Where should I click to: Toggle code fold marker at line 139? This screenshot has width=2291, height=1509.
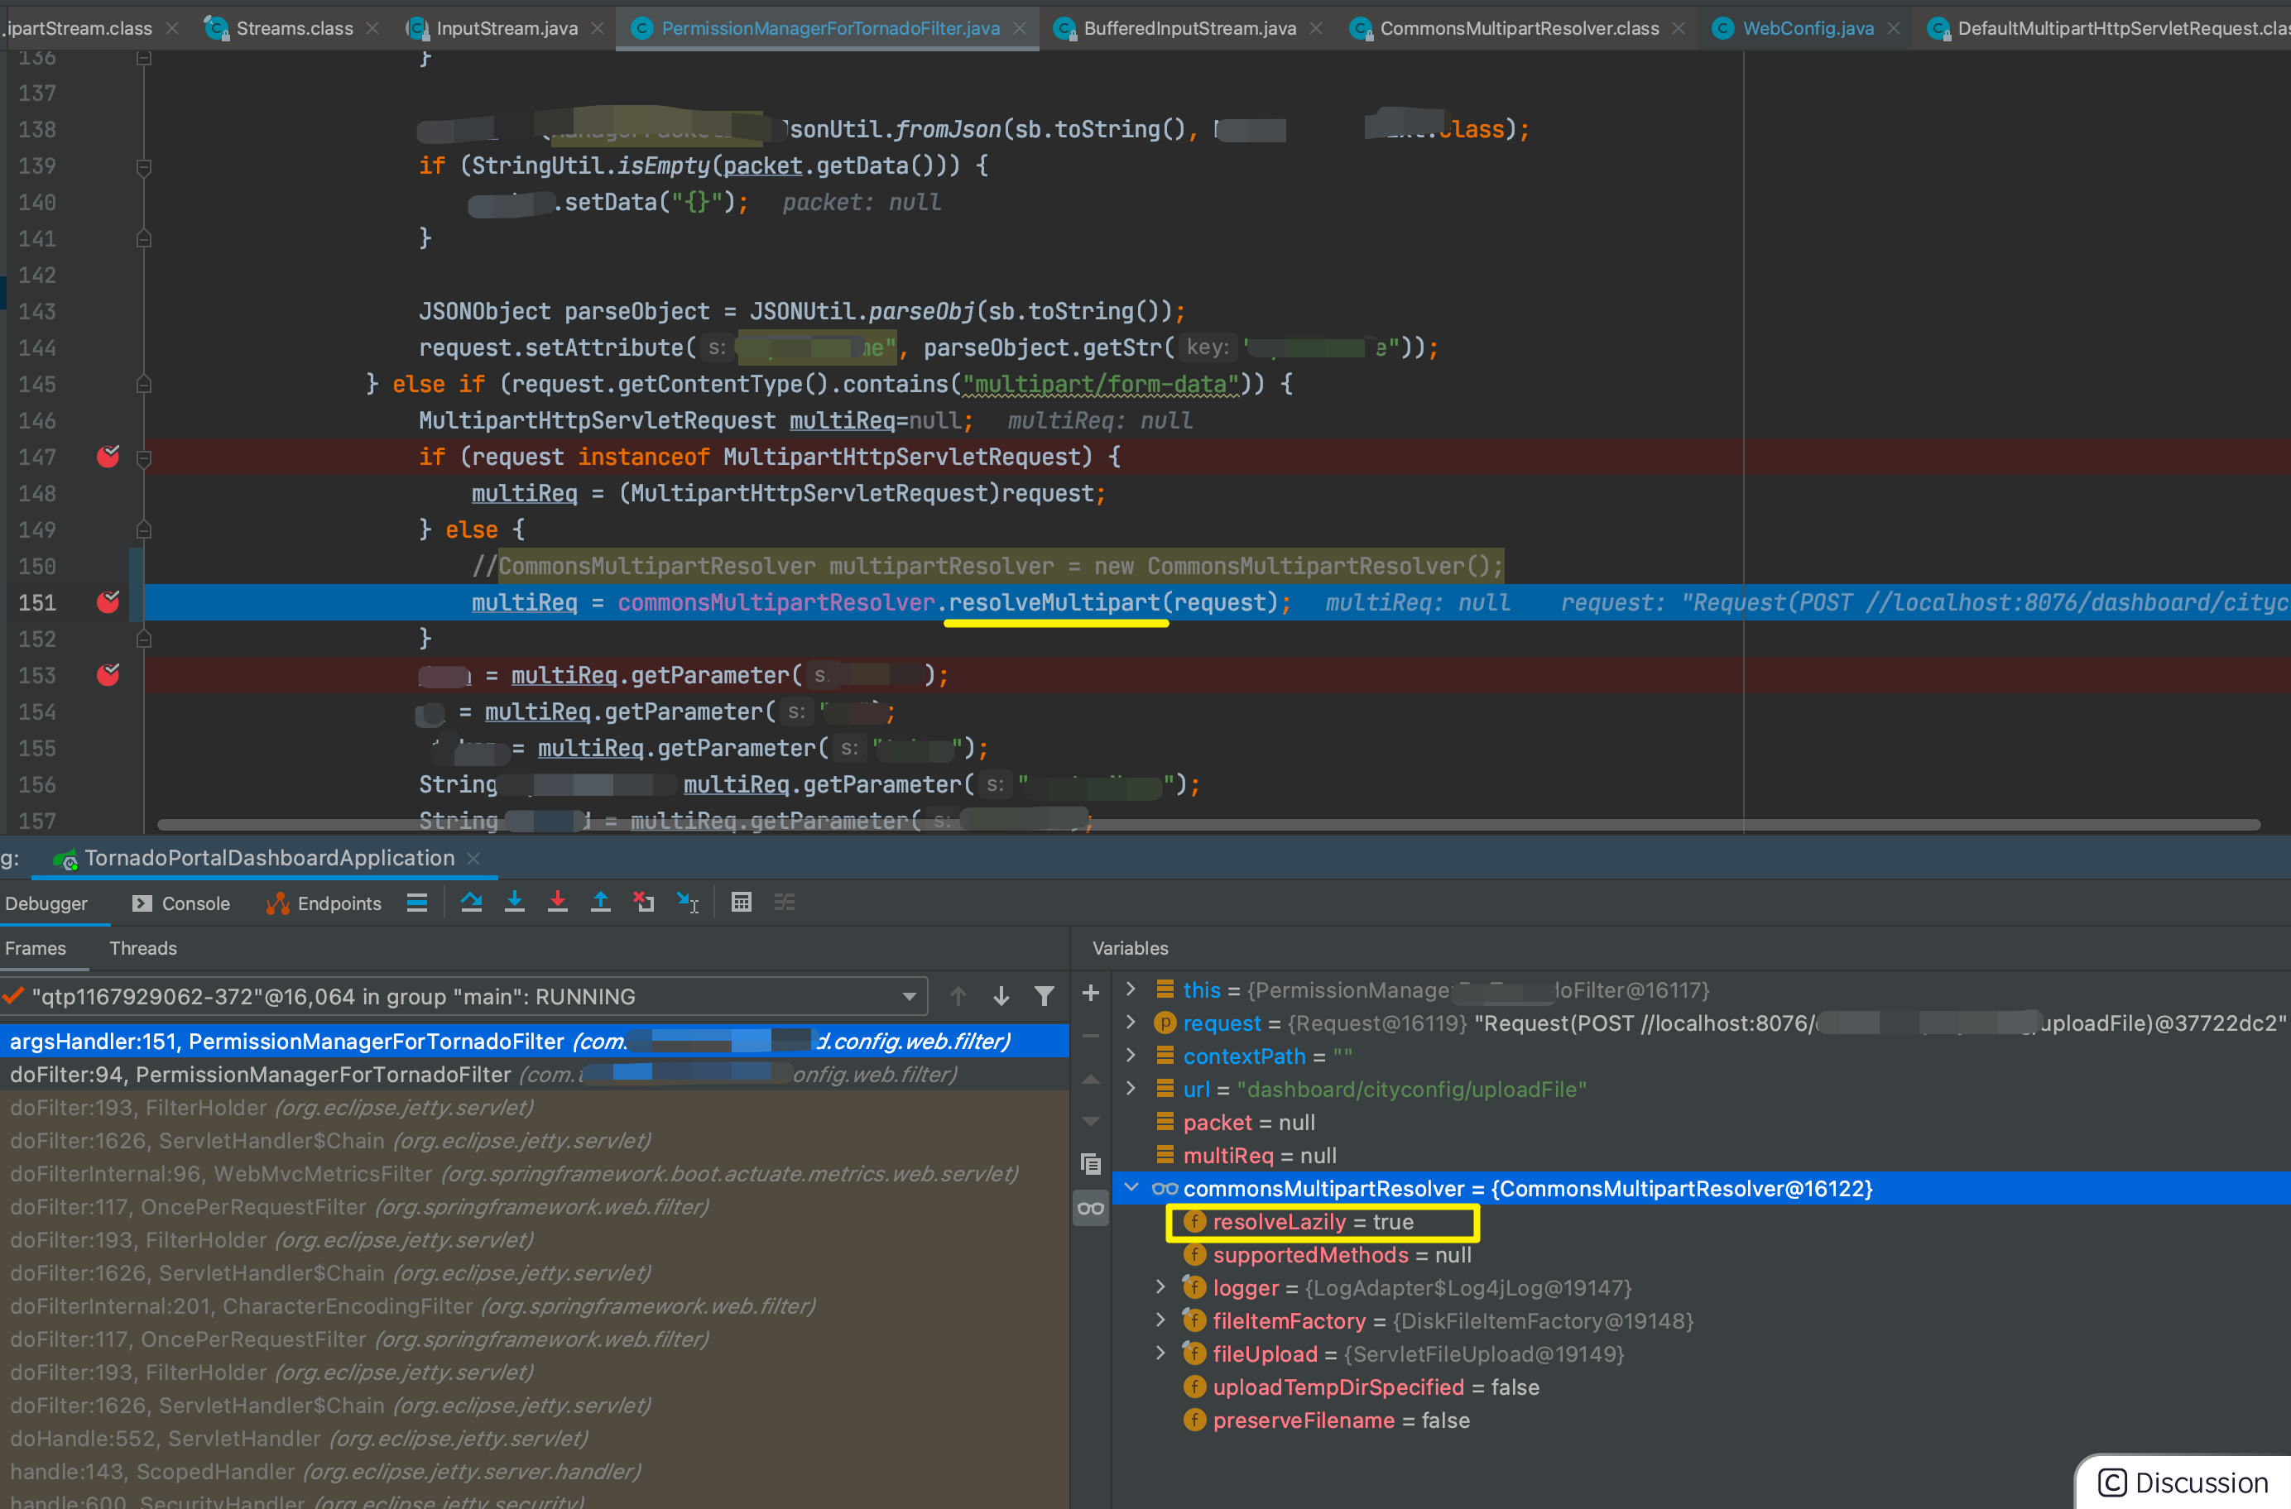coord(143,167)
